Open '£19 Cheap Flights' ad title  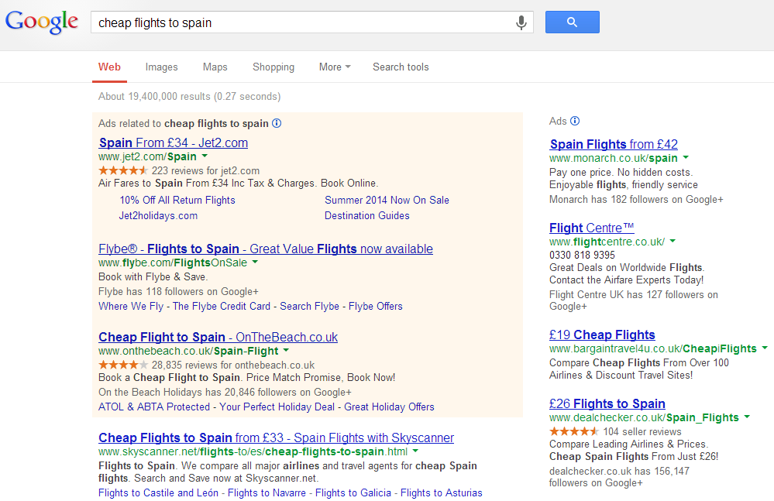pos(602,335)
